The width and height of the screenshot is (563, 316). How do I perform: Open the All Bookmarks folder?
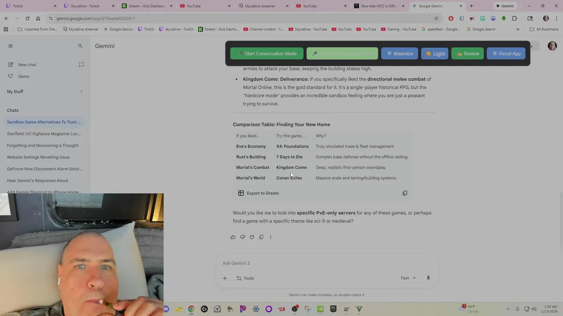544,29
